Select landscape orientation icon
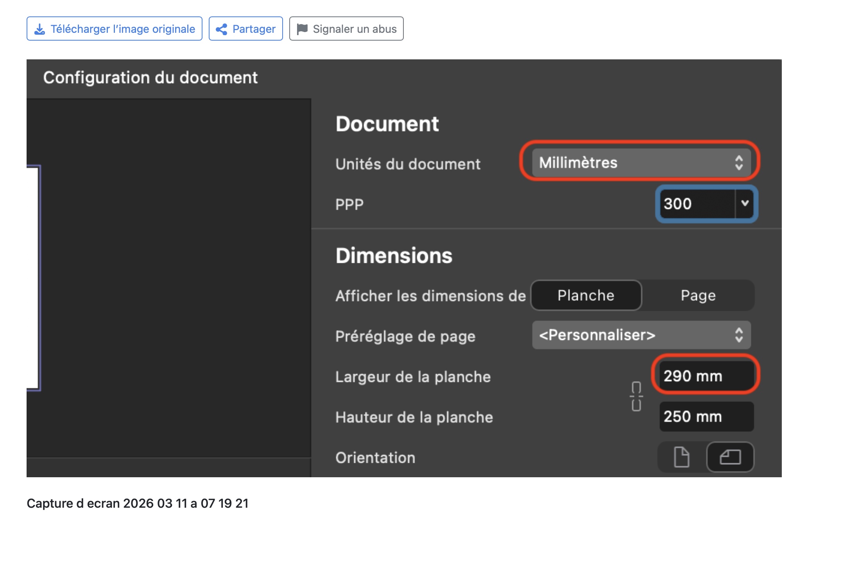Image resolution: width=842 pixels, height=578 pixels. [x=730, y=457]
